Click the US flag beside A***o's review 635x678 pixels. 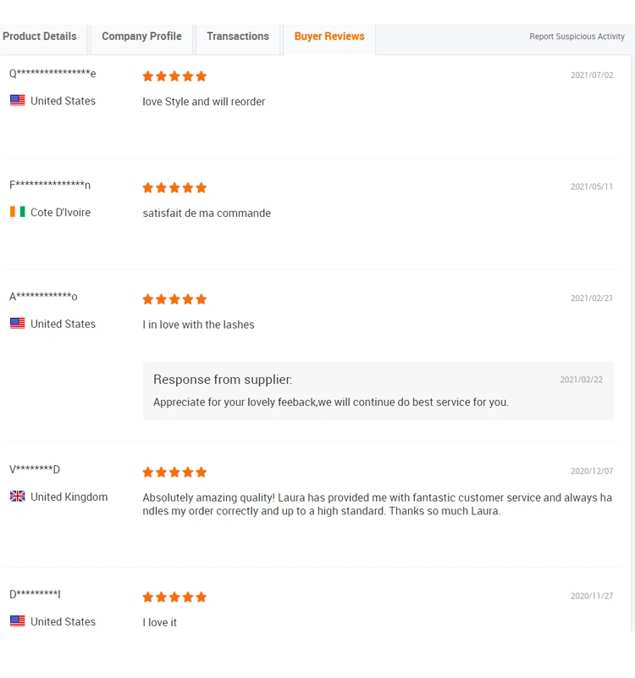17,323
